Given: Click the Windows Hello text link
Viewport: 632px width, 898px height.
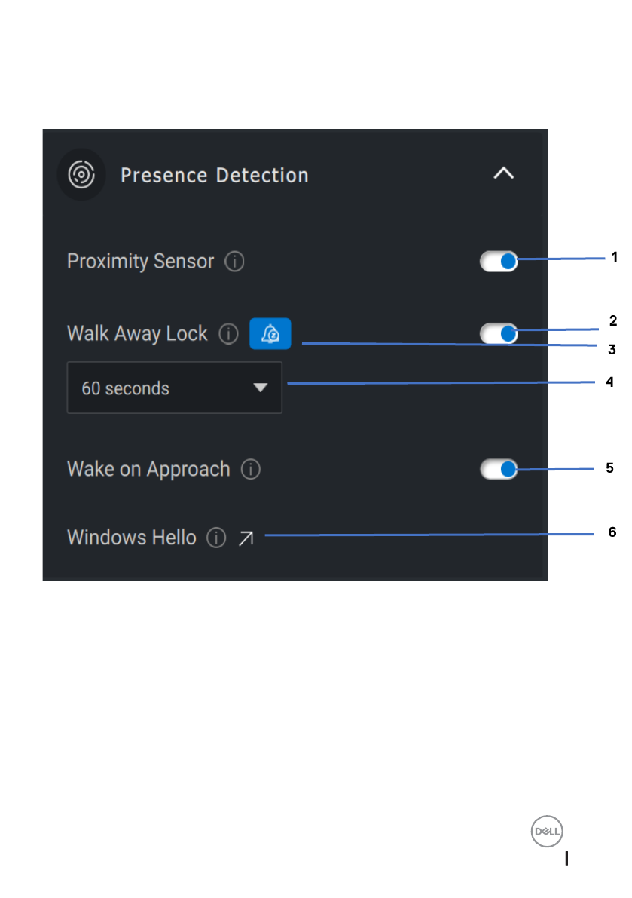Looking at the screenshot, I should tap(132, 538).
